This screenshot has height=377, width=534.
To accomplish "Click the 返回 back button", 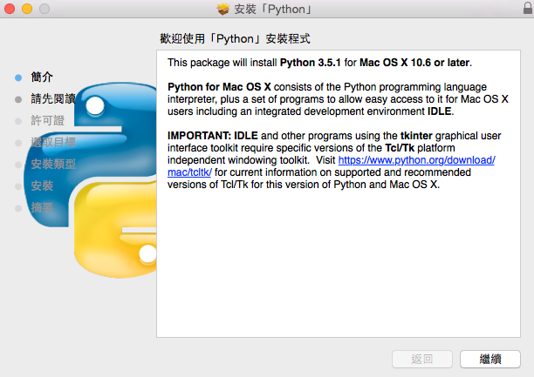I will [422, 359].
